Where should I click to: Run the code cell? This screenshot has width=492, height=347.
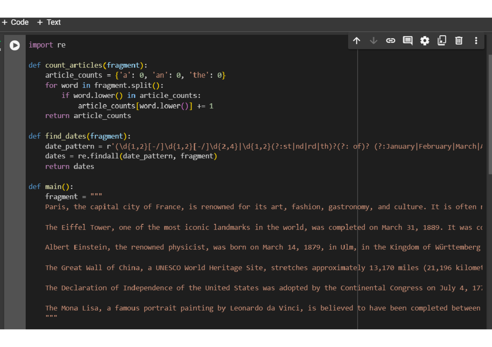(15, 45)
